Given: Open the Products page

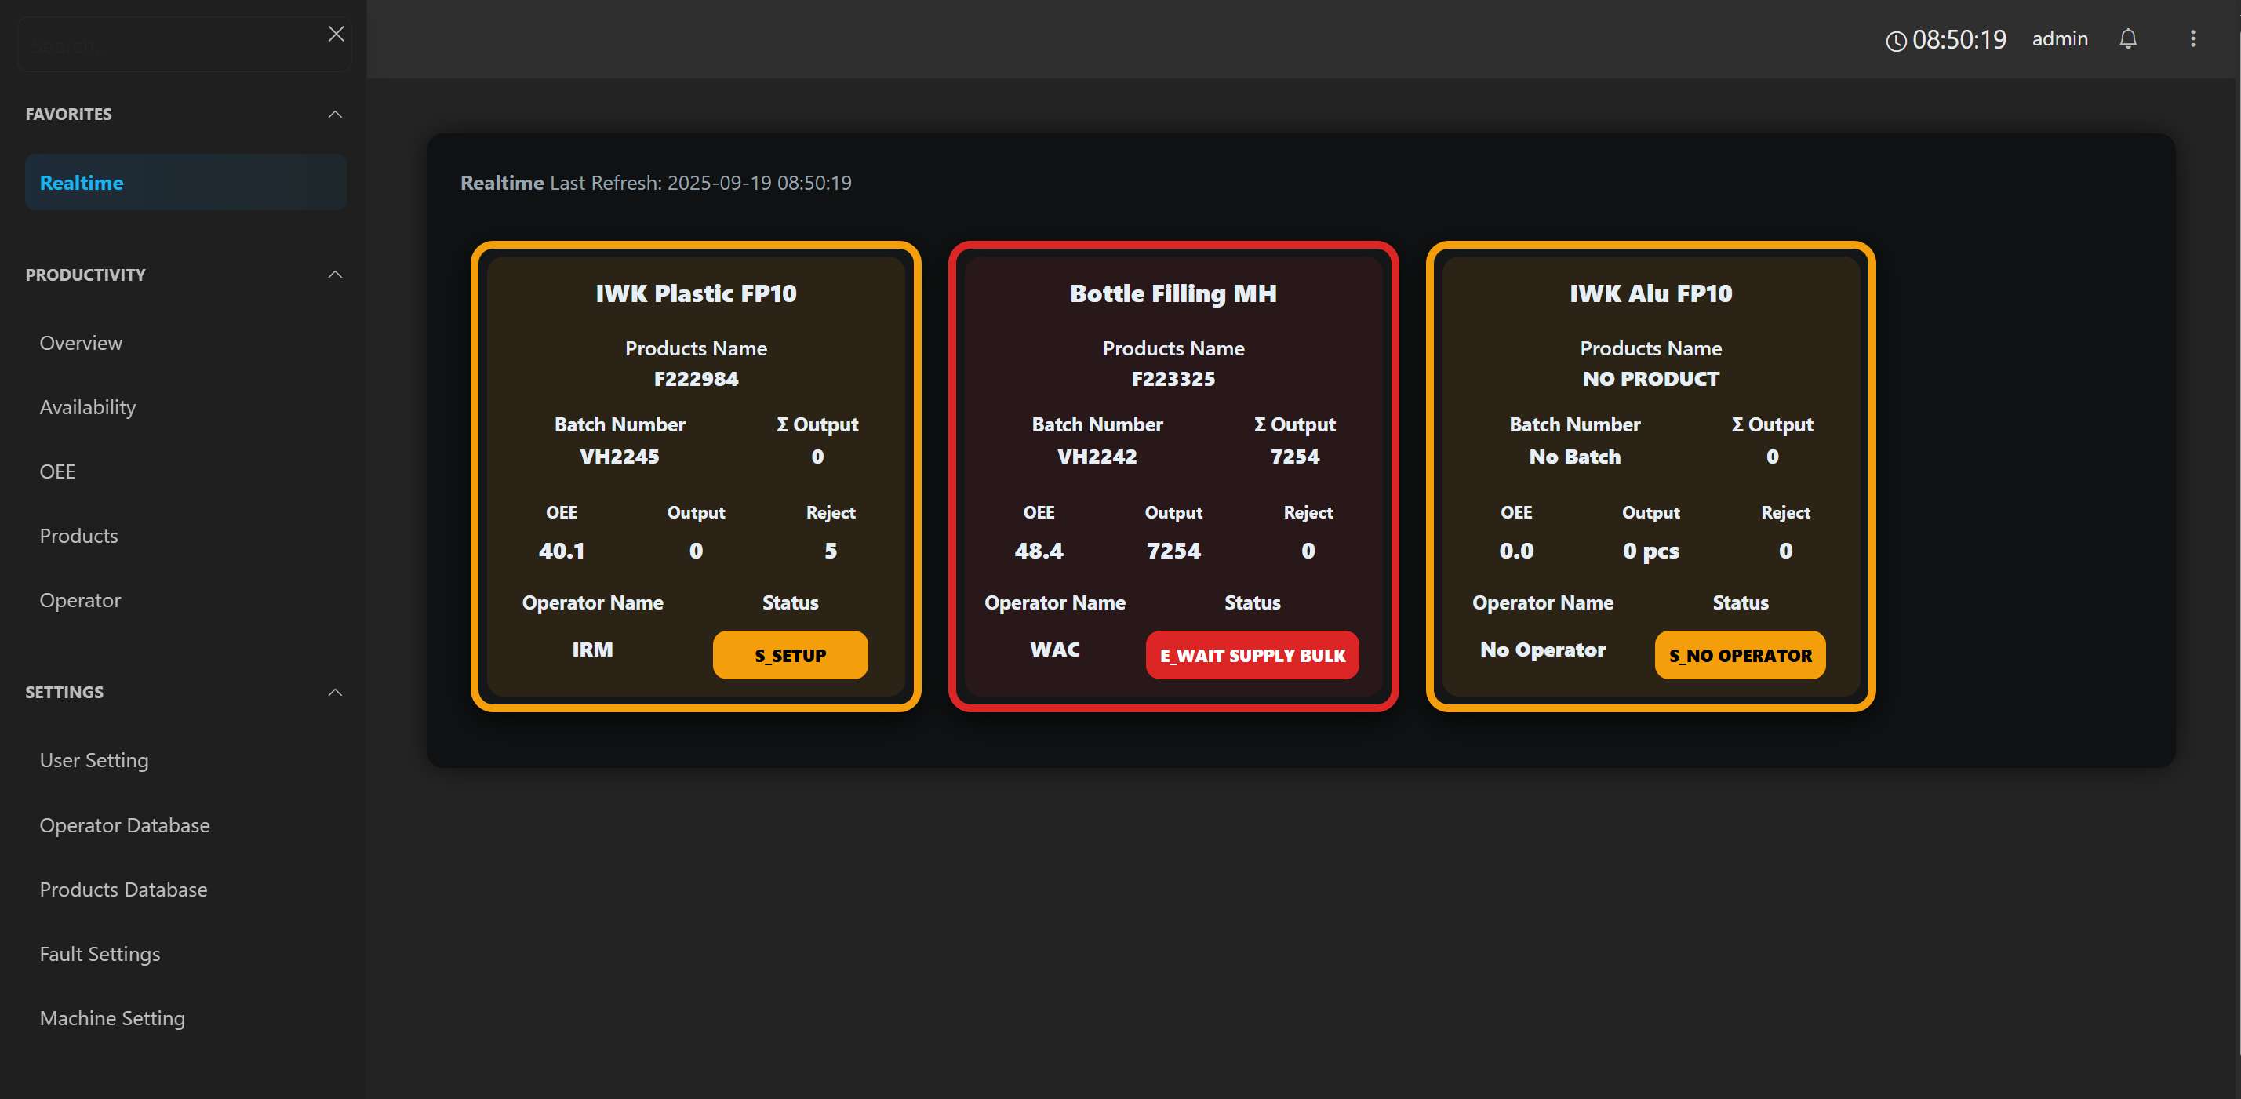Looking at the screenshot, I should [x=78, y=535].
